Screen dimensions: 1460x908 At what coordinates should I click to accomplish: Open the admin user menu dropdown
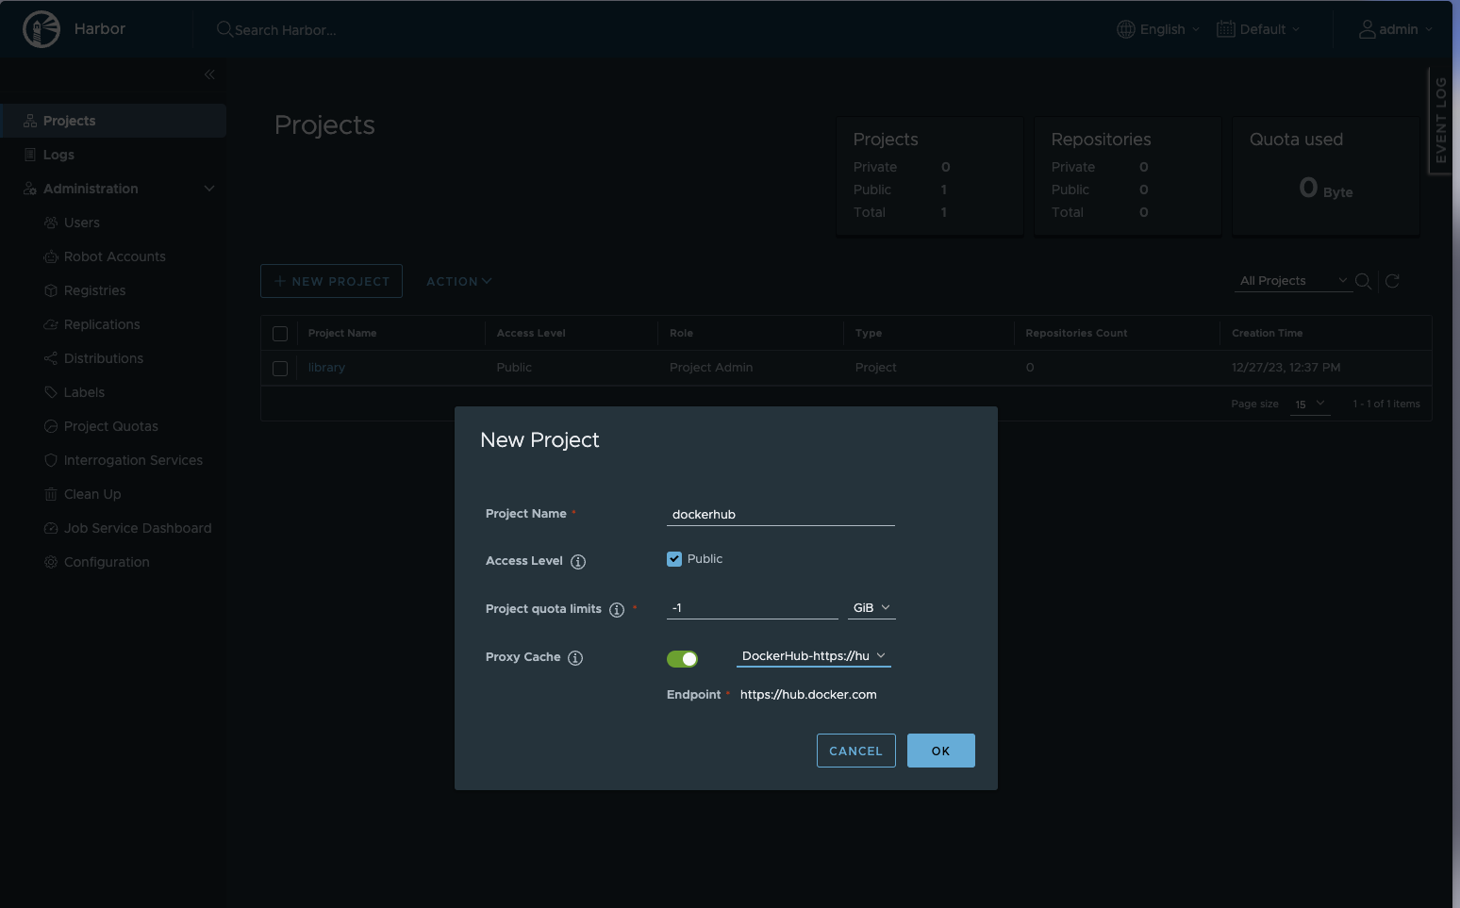1396,29
